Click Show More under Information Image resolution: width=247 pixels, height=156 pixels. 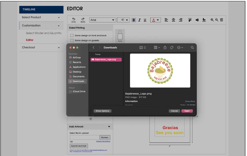click(x=190, y=101)
